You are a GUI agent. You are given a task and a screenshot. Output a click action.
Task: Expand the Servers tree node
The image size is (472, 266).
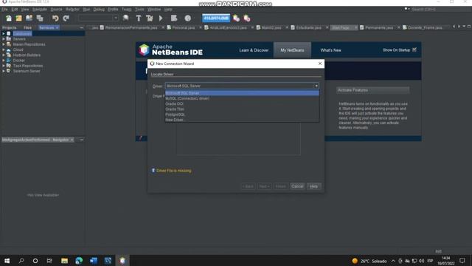click(x=3, y=39)
